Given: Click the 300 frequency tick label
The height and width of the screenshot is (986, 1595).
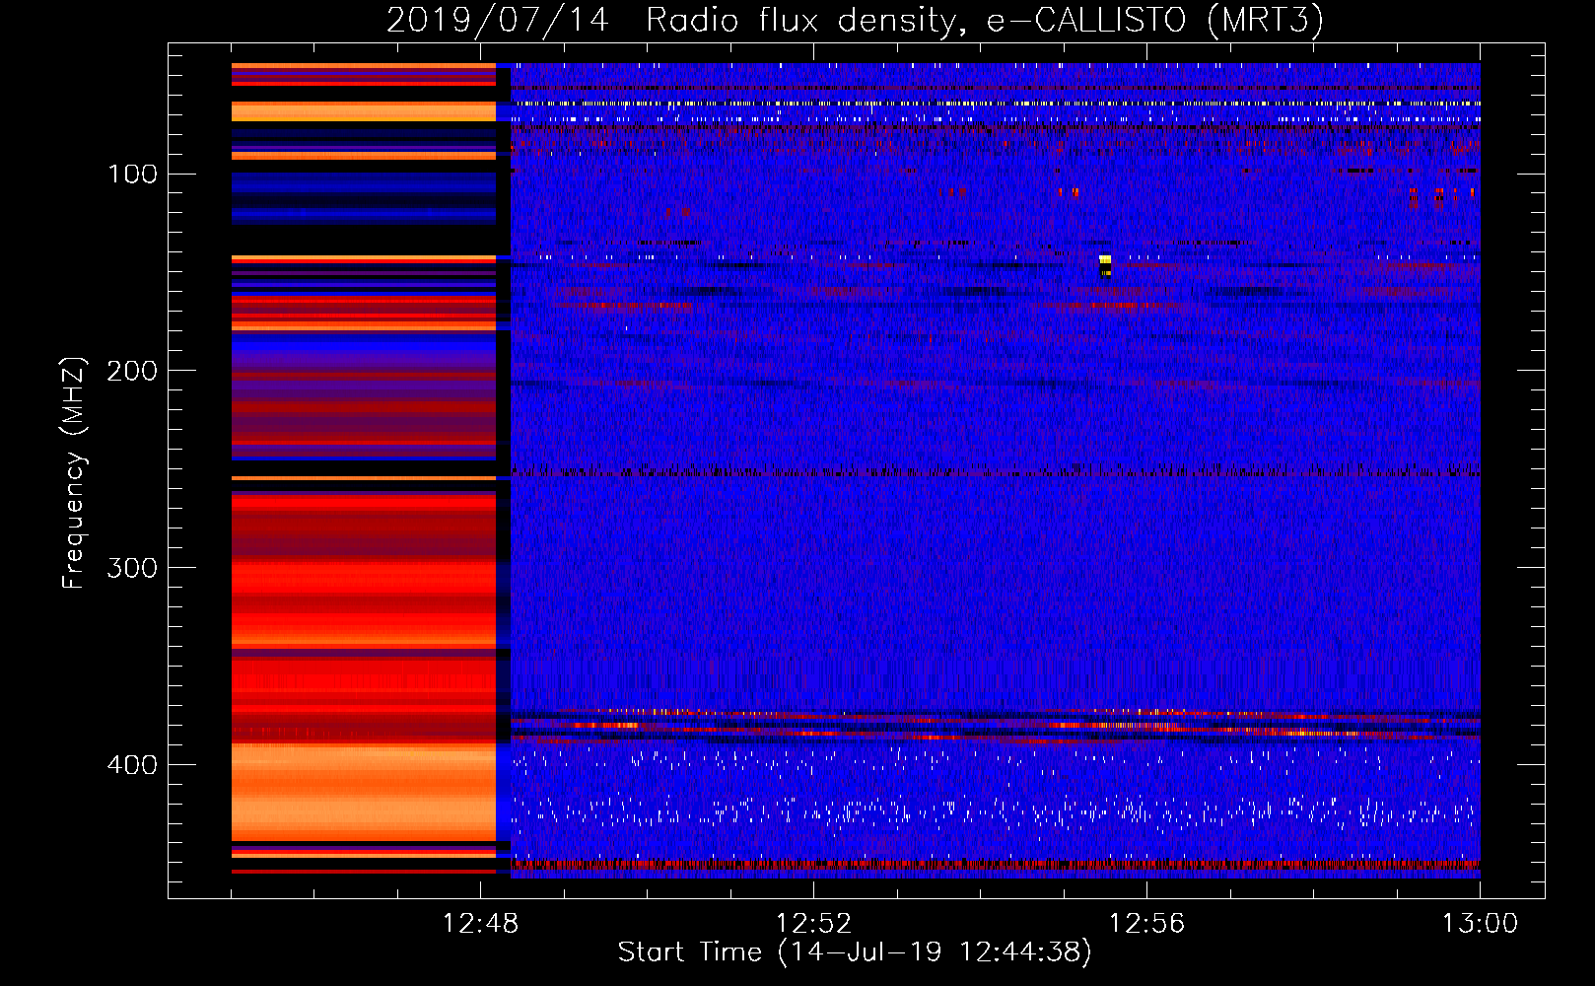Looking at the screenshot, I should [x=133, y=568].
